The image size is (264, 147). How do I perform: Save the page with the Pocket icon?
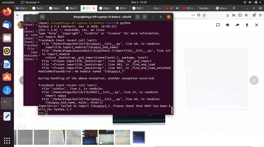(198, 15)
